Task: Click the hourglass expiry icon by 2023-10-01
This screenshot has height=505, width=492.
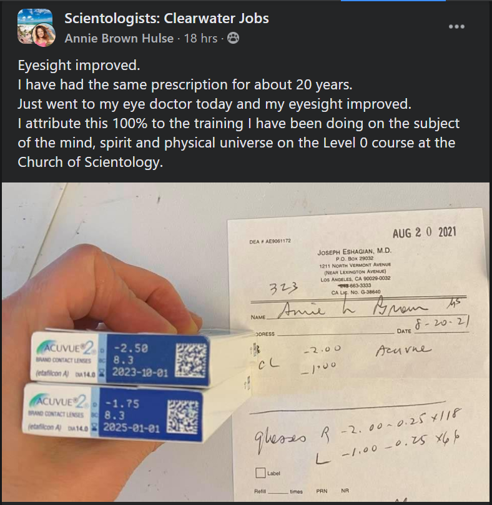Action: 102,372
